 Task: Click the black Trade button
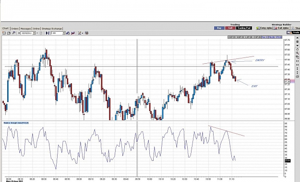(x=293, y=33)
